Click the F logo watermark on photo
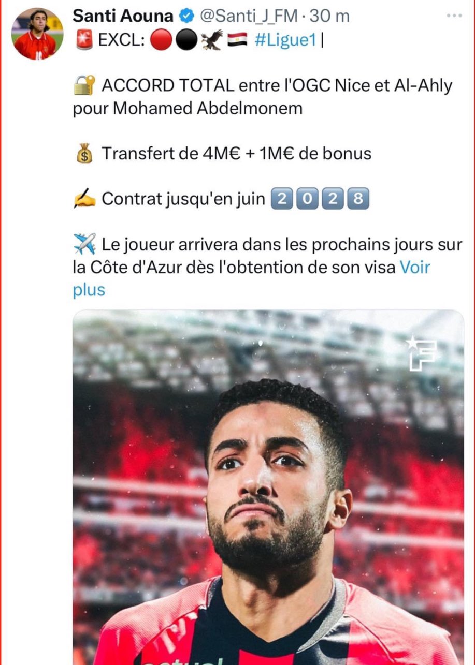475x665 pixels. (421, 353)
